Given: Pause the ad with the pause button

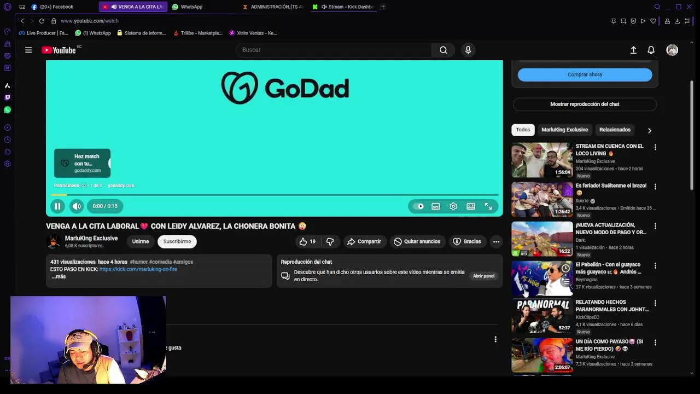Looking at the screenshot, I should 57,206.
